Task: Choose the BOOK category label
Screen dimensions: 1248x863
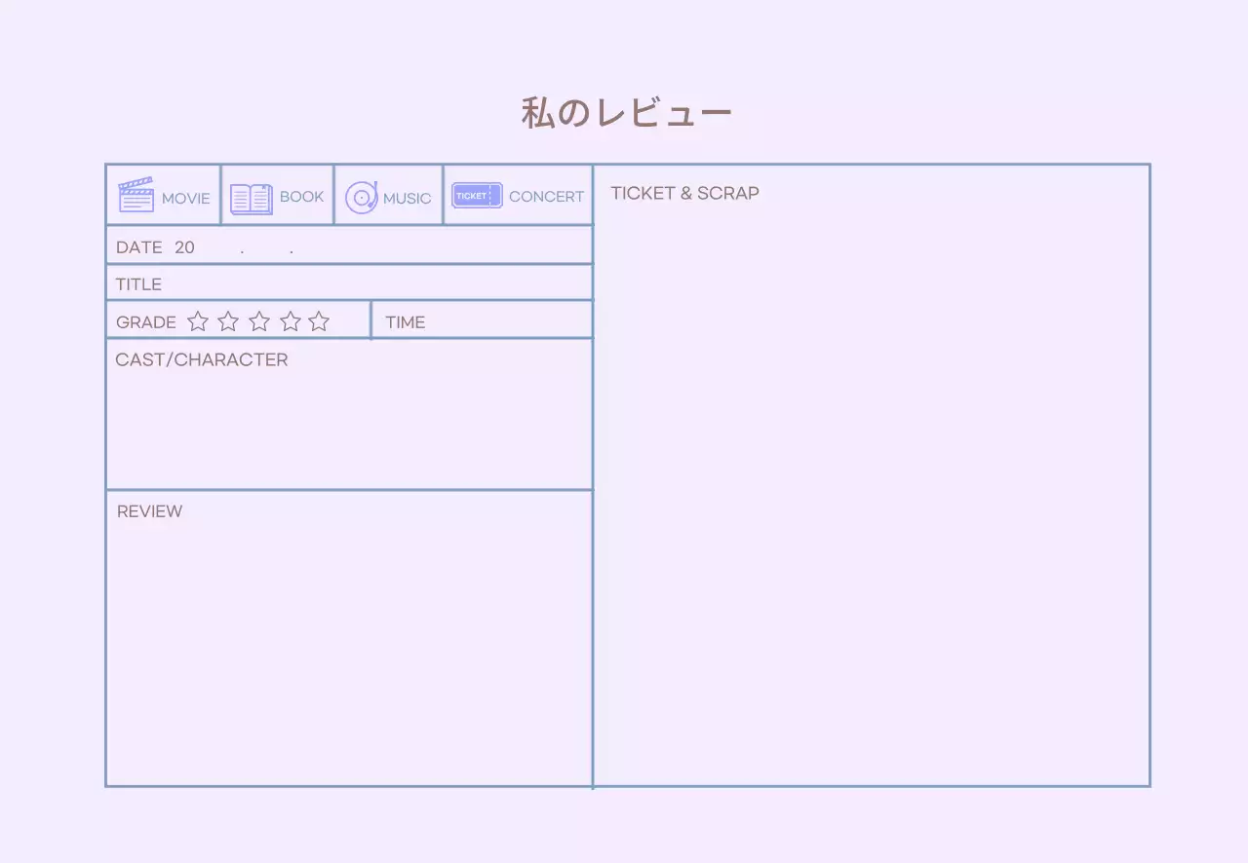Action: [x=302, y=196]
